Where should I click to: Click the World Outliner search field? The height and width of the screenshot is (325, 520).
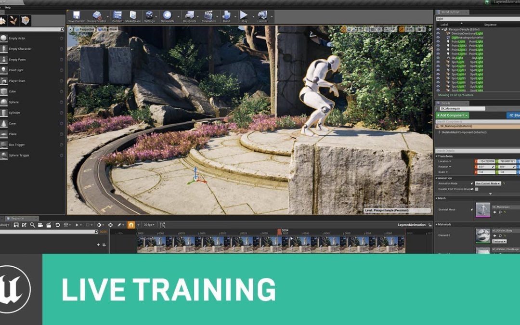[x=478, y=19]
